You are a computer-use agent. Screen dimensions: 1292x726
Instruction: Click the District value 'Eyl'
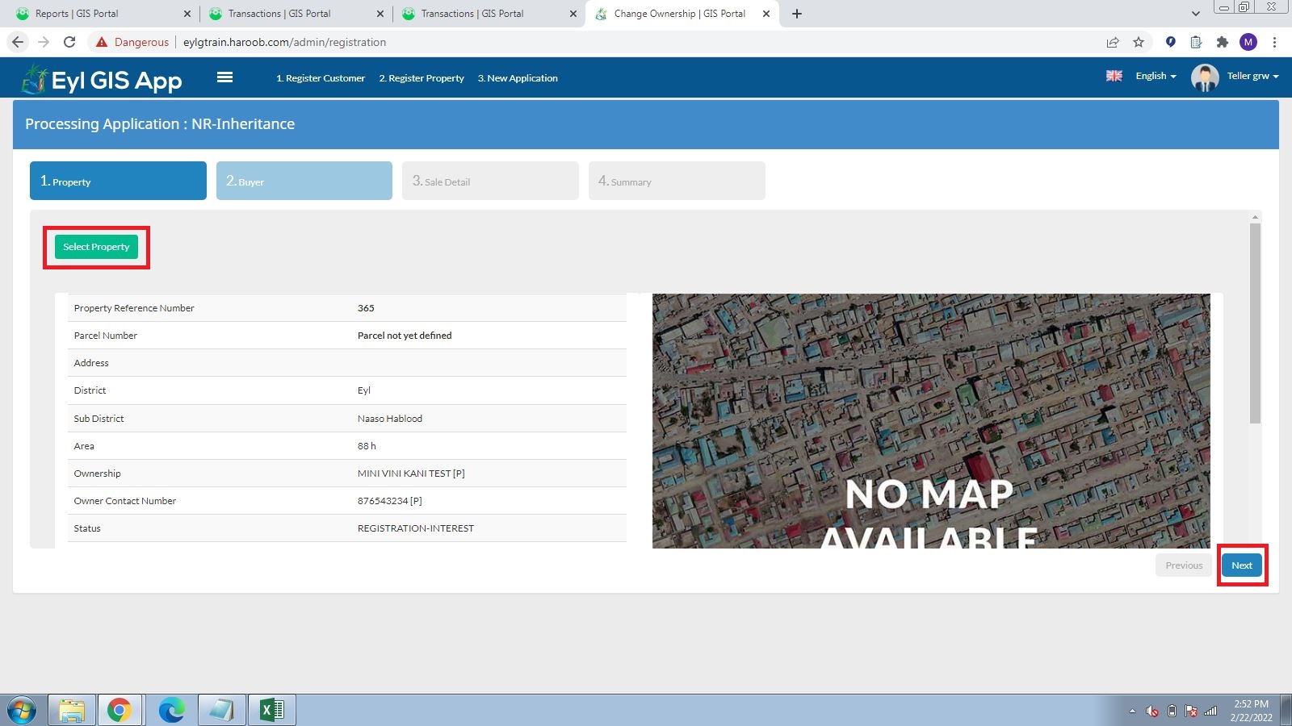(363, 390)
